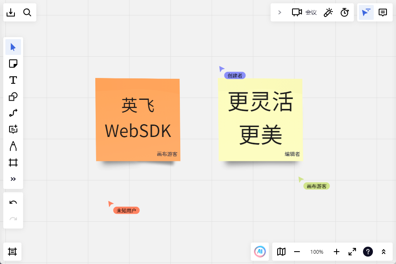Start a 会议 video meeting

tap(304, 12)
